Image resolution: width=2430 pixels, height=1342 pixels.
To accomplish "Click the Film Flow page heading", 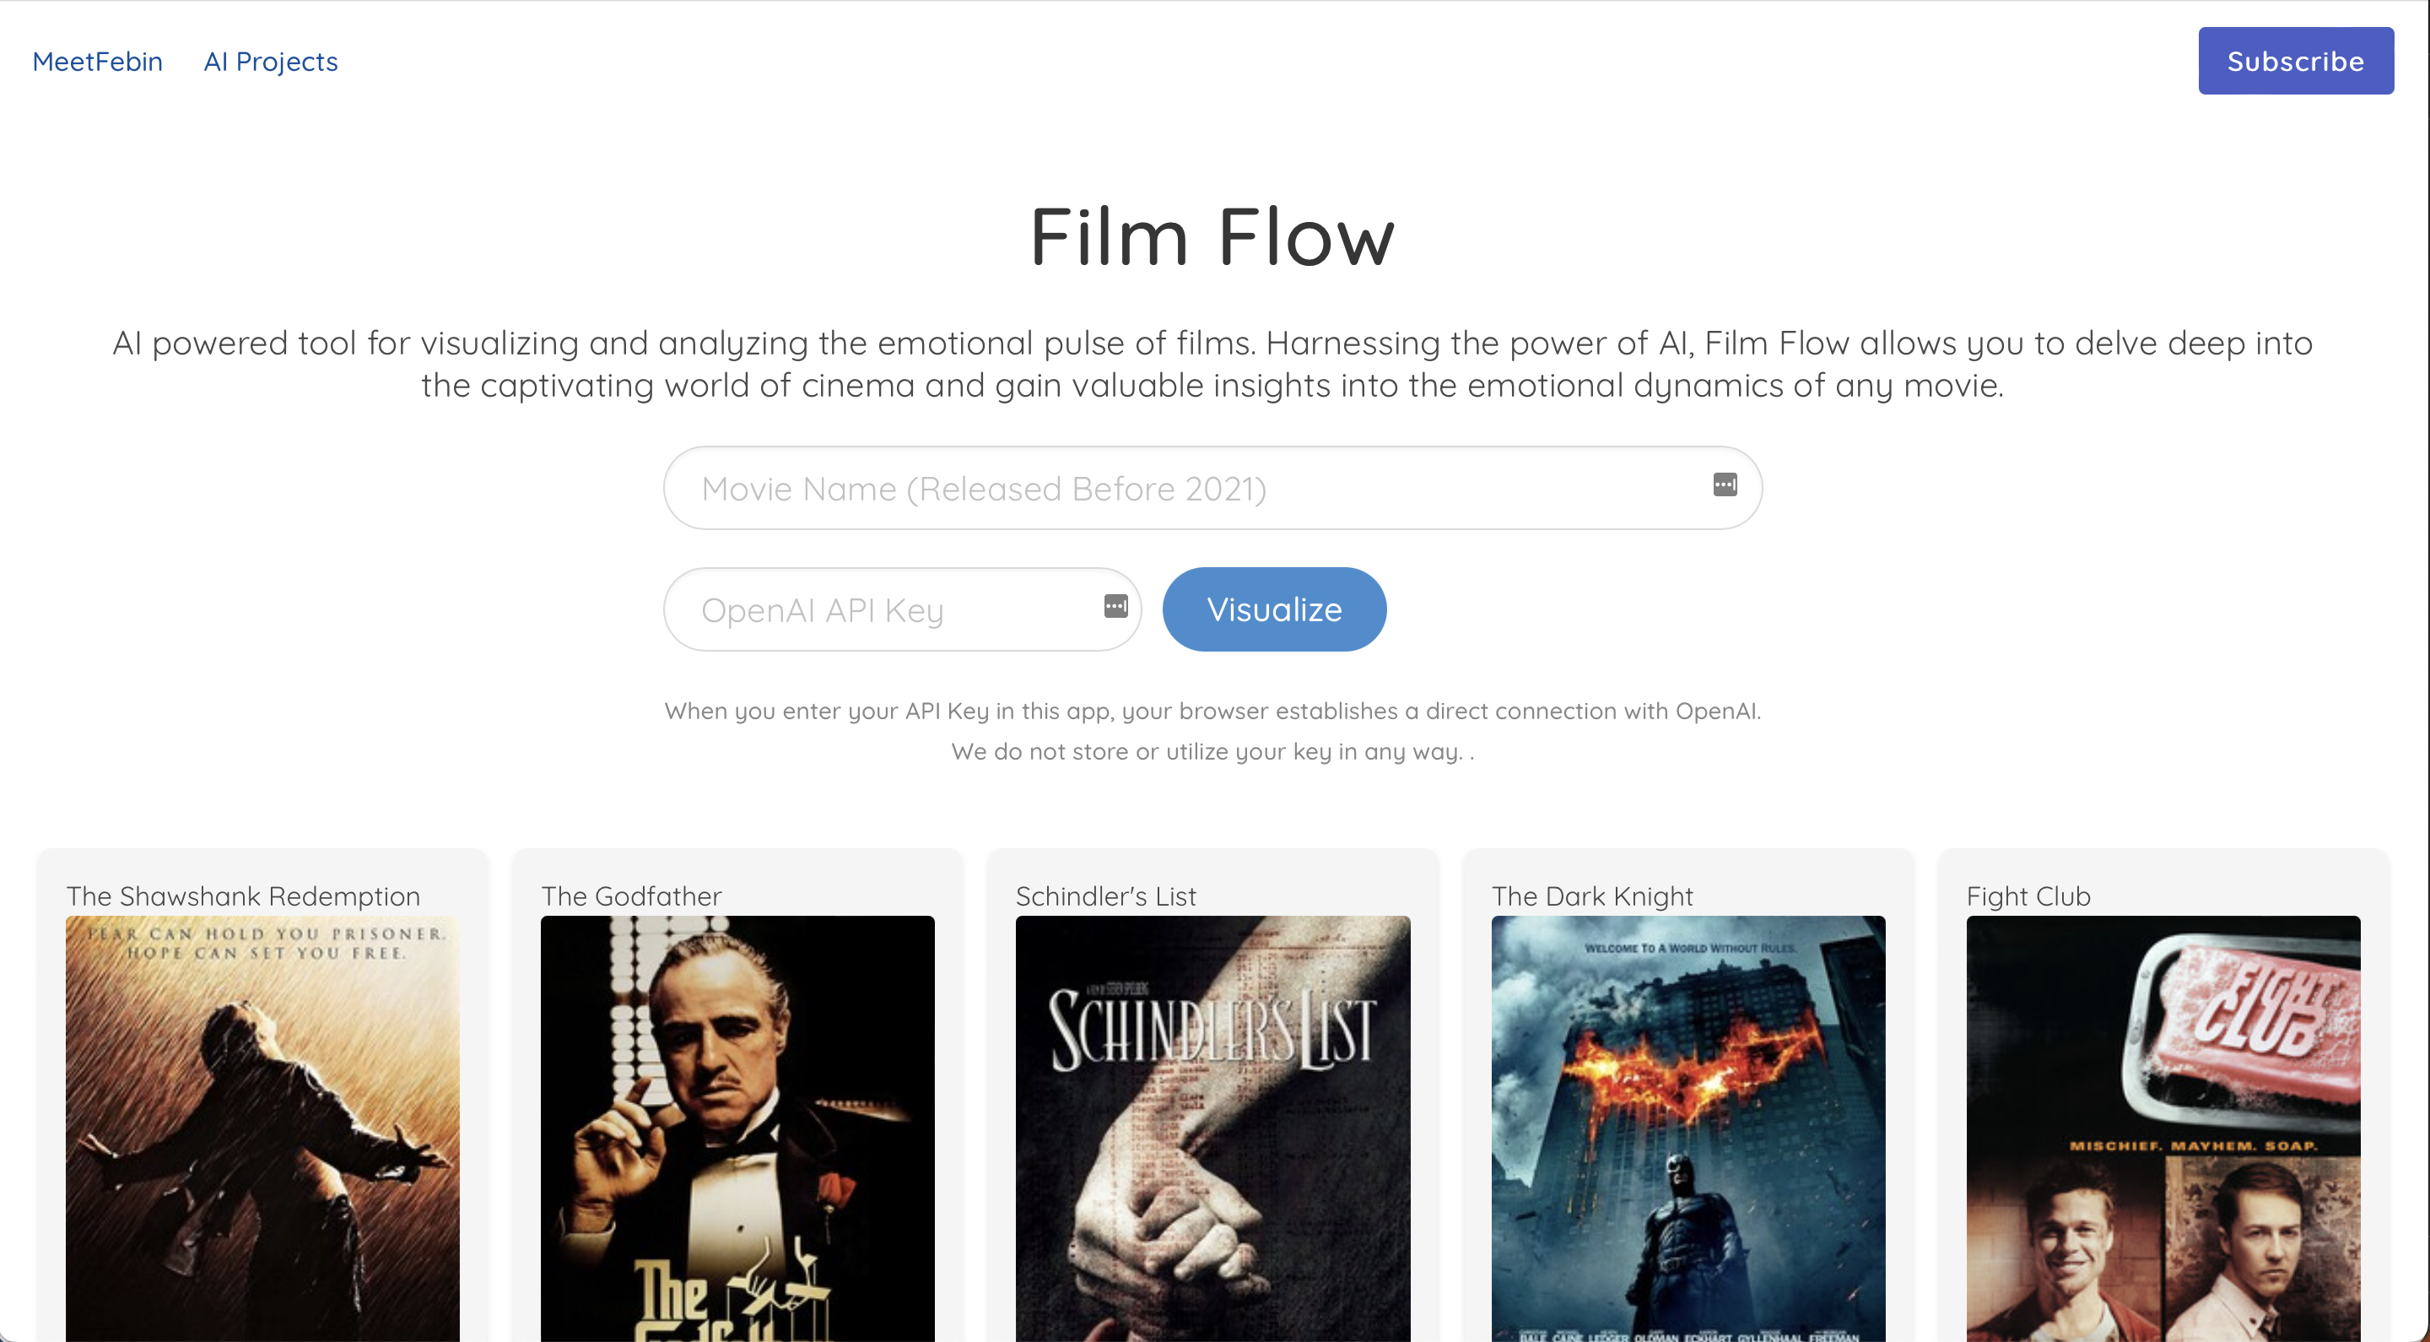I will 1212,236.
